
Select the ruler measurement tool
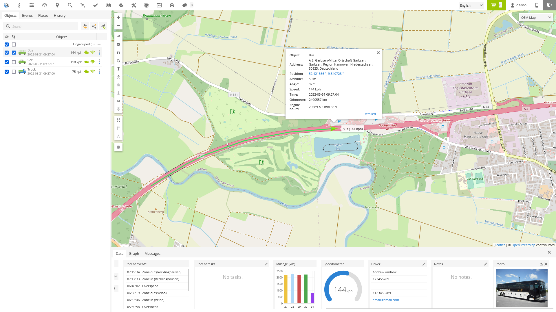(x=118, y=128)
